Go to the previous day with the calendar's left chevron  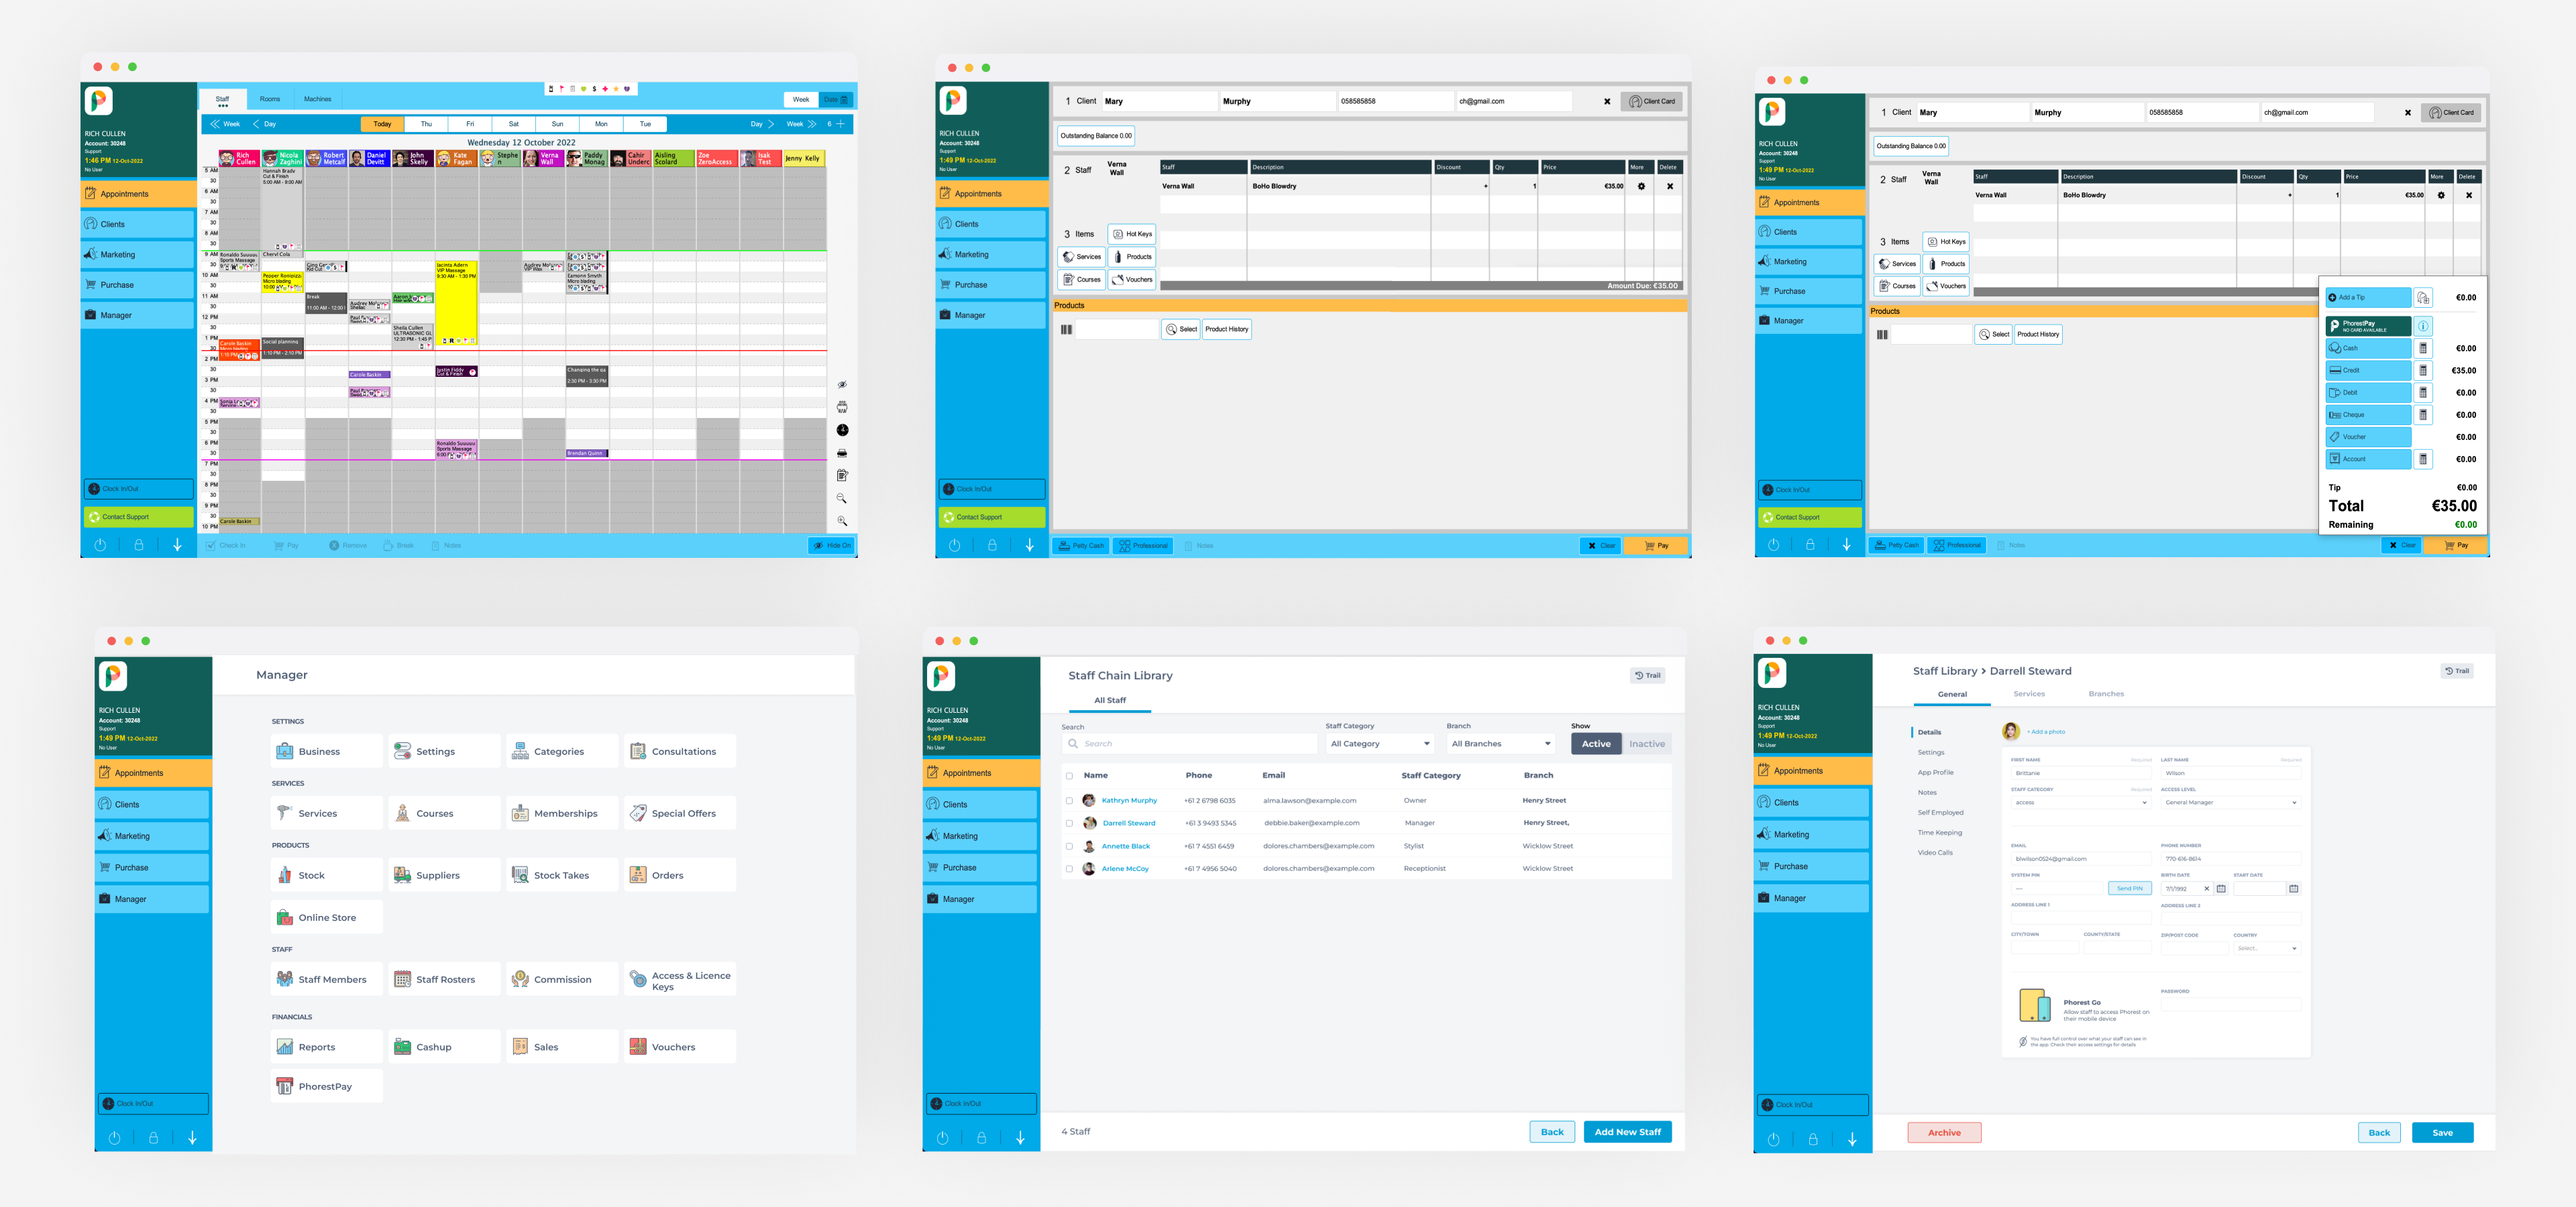click(256, 124)
